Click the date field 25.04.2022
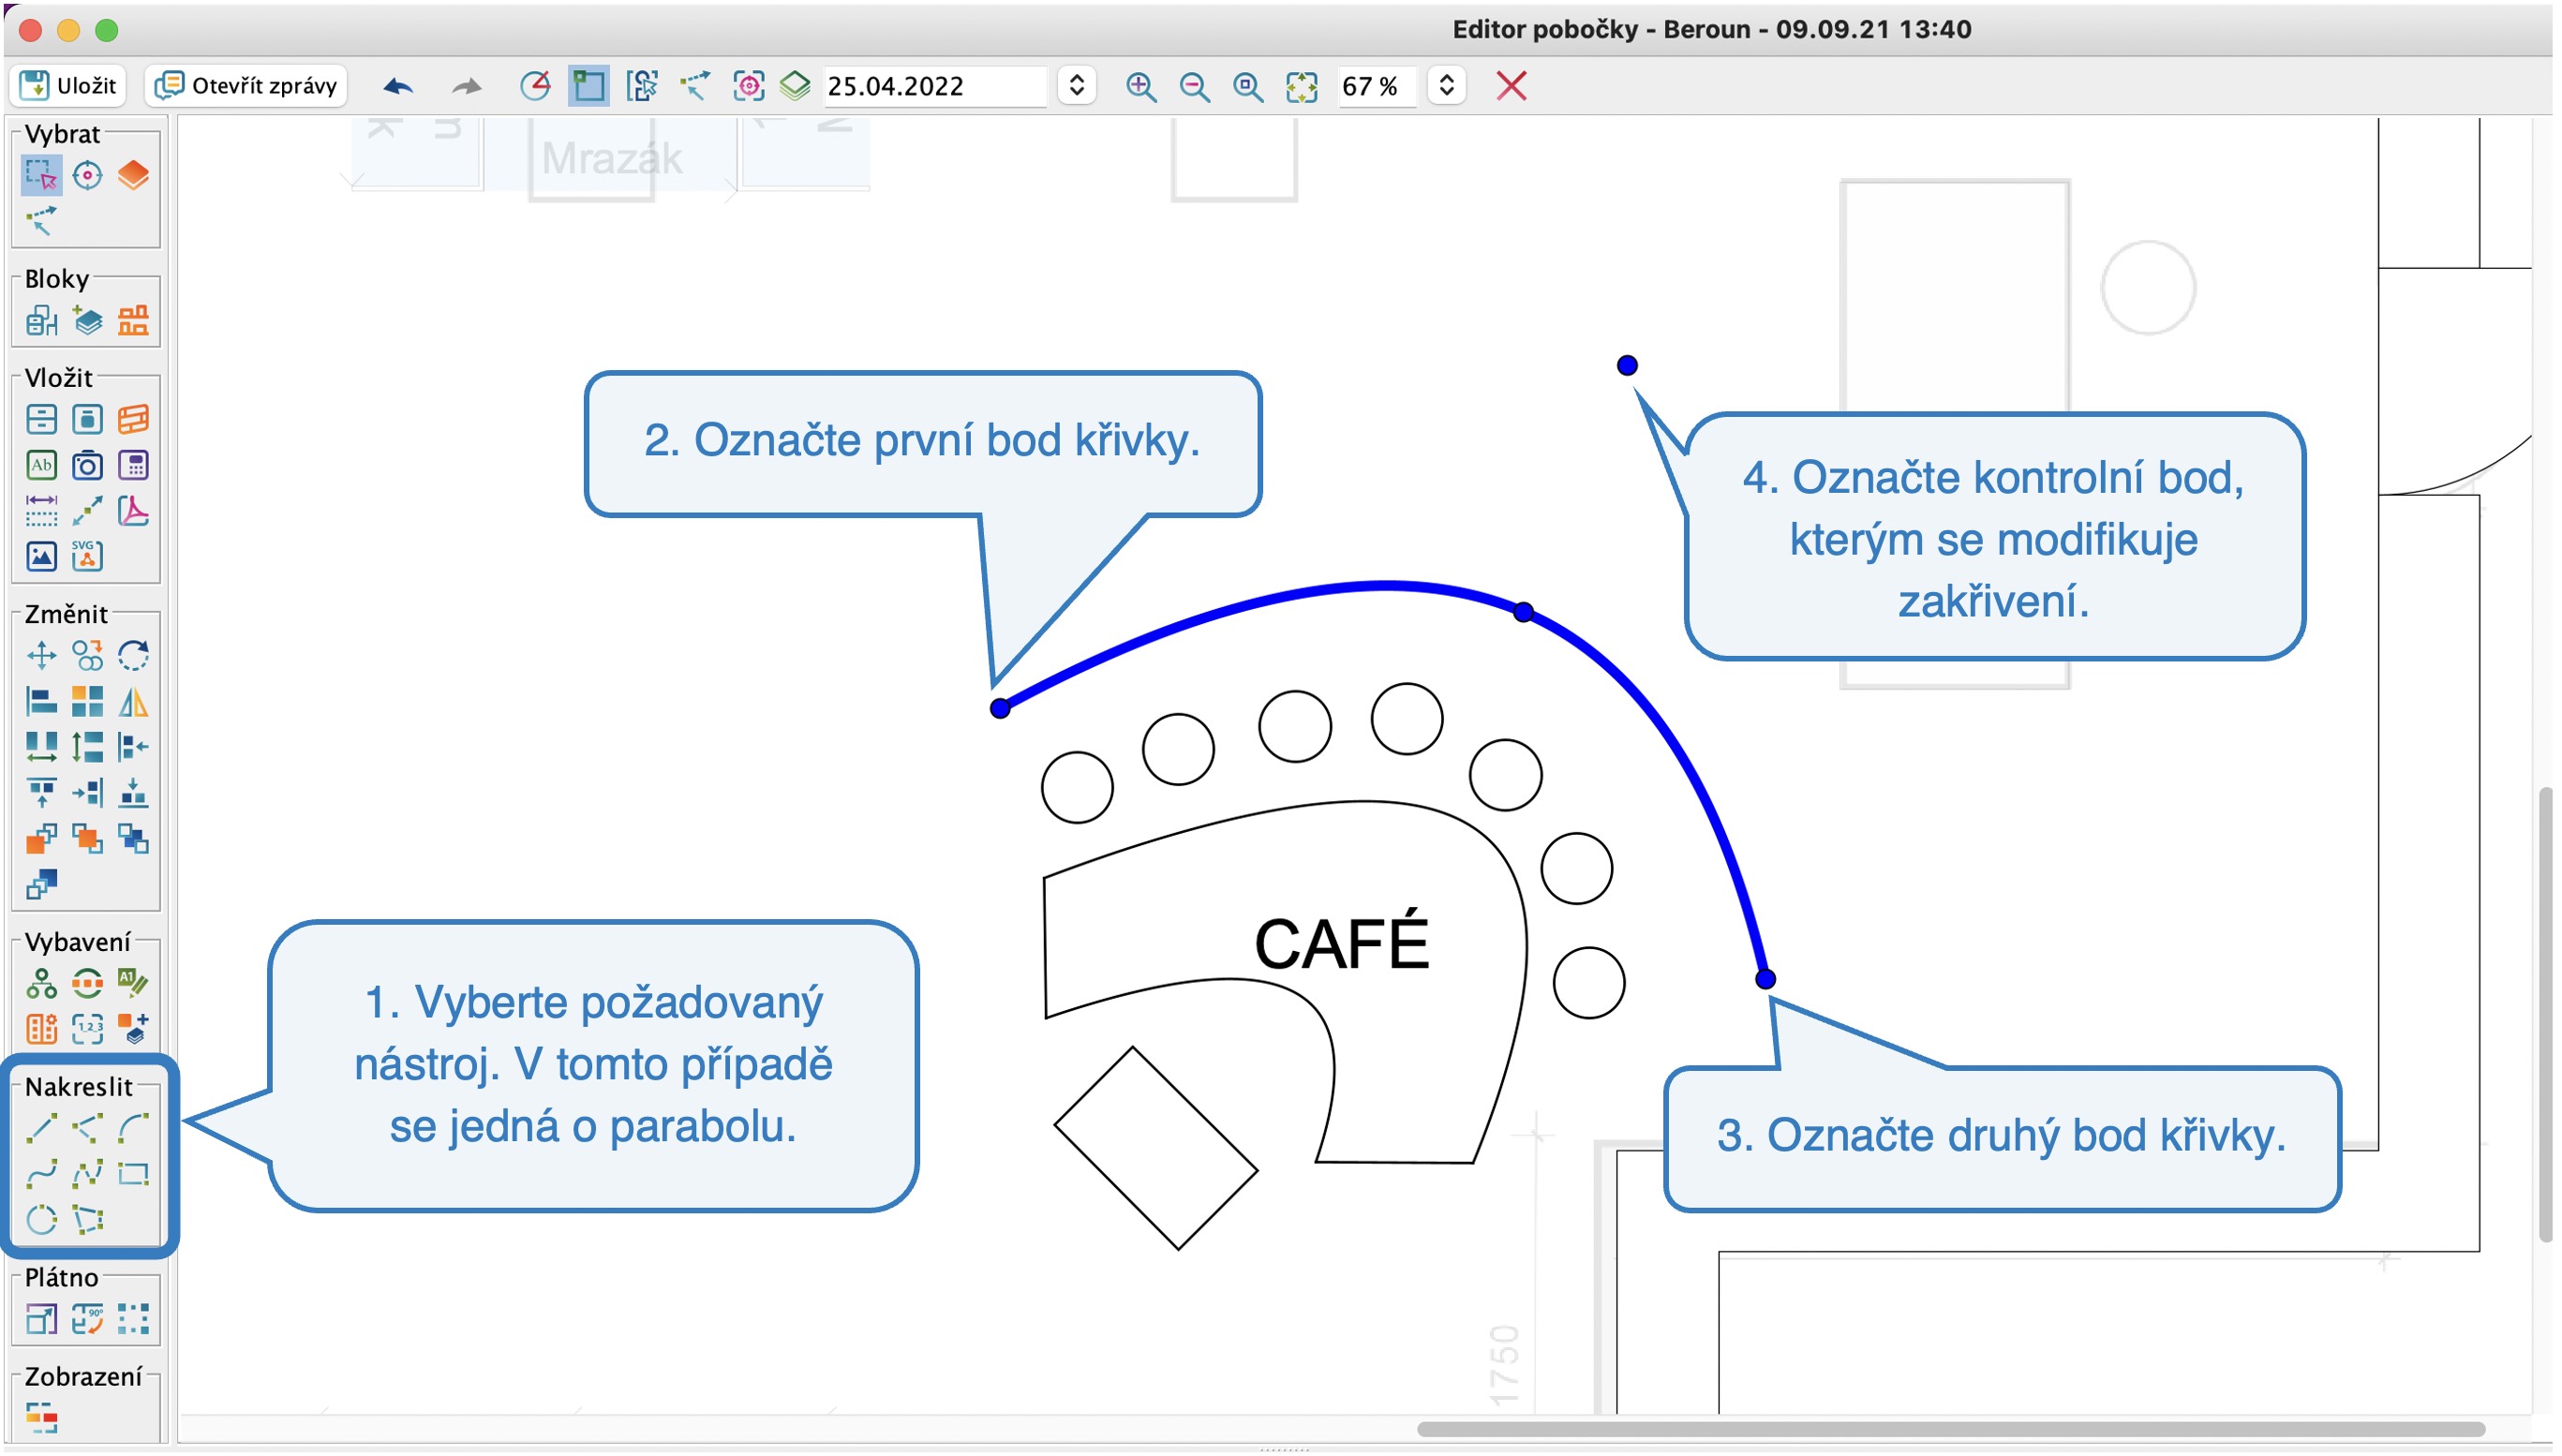 click(934, 86)
